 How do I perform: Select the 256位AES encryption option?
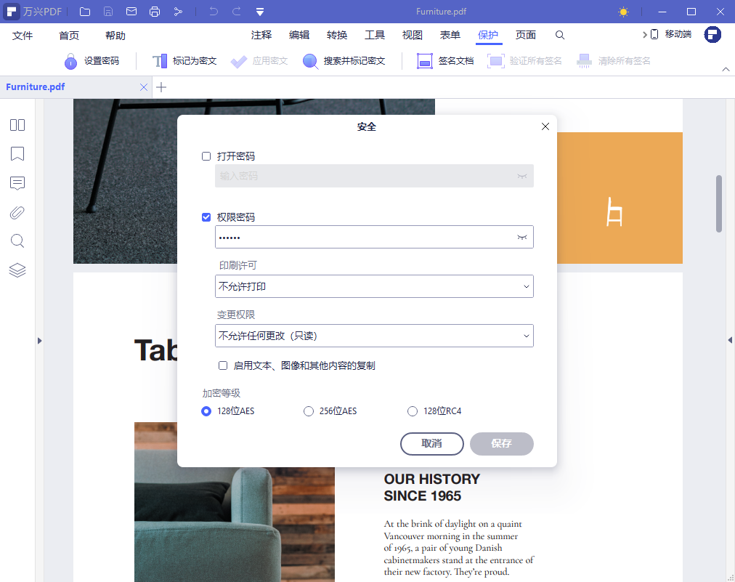click(309, 411)
